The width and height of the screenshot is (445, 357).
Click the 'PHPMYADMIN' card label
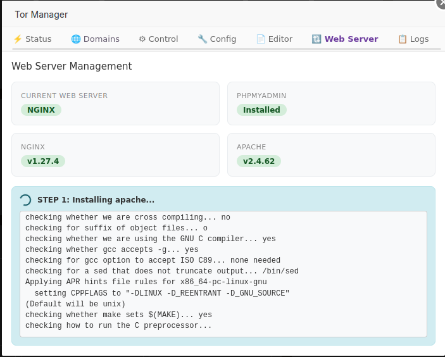click(x=261, y=96)
